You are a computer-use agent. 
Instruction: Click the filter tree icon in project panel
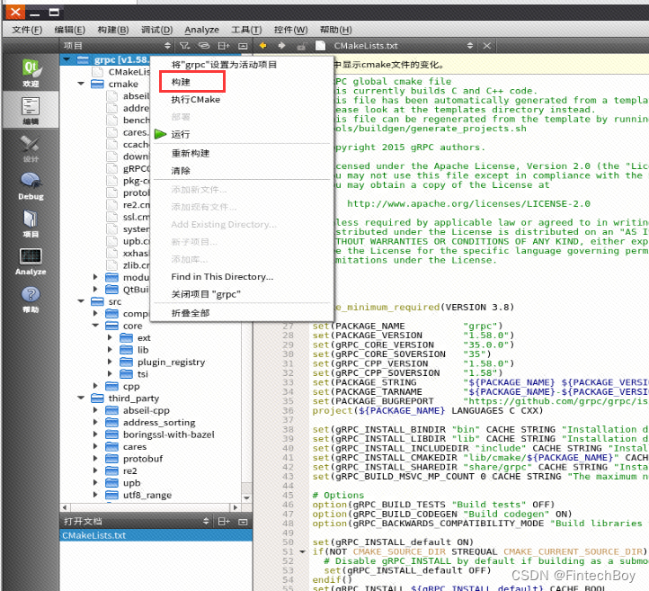click(x=184, y=46)
